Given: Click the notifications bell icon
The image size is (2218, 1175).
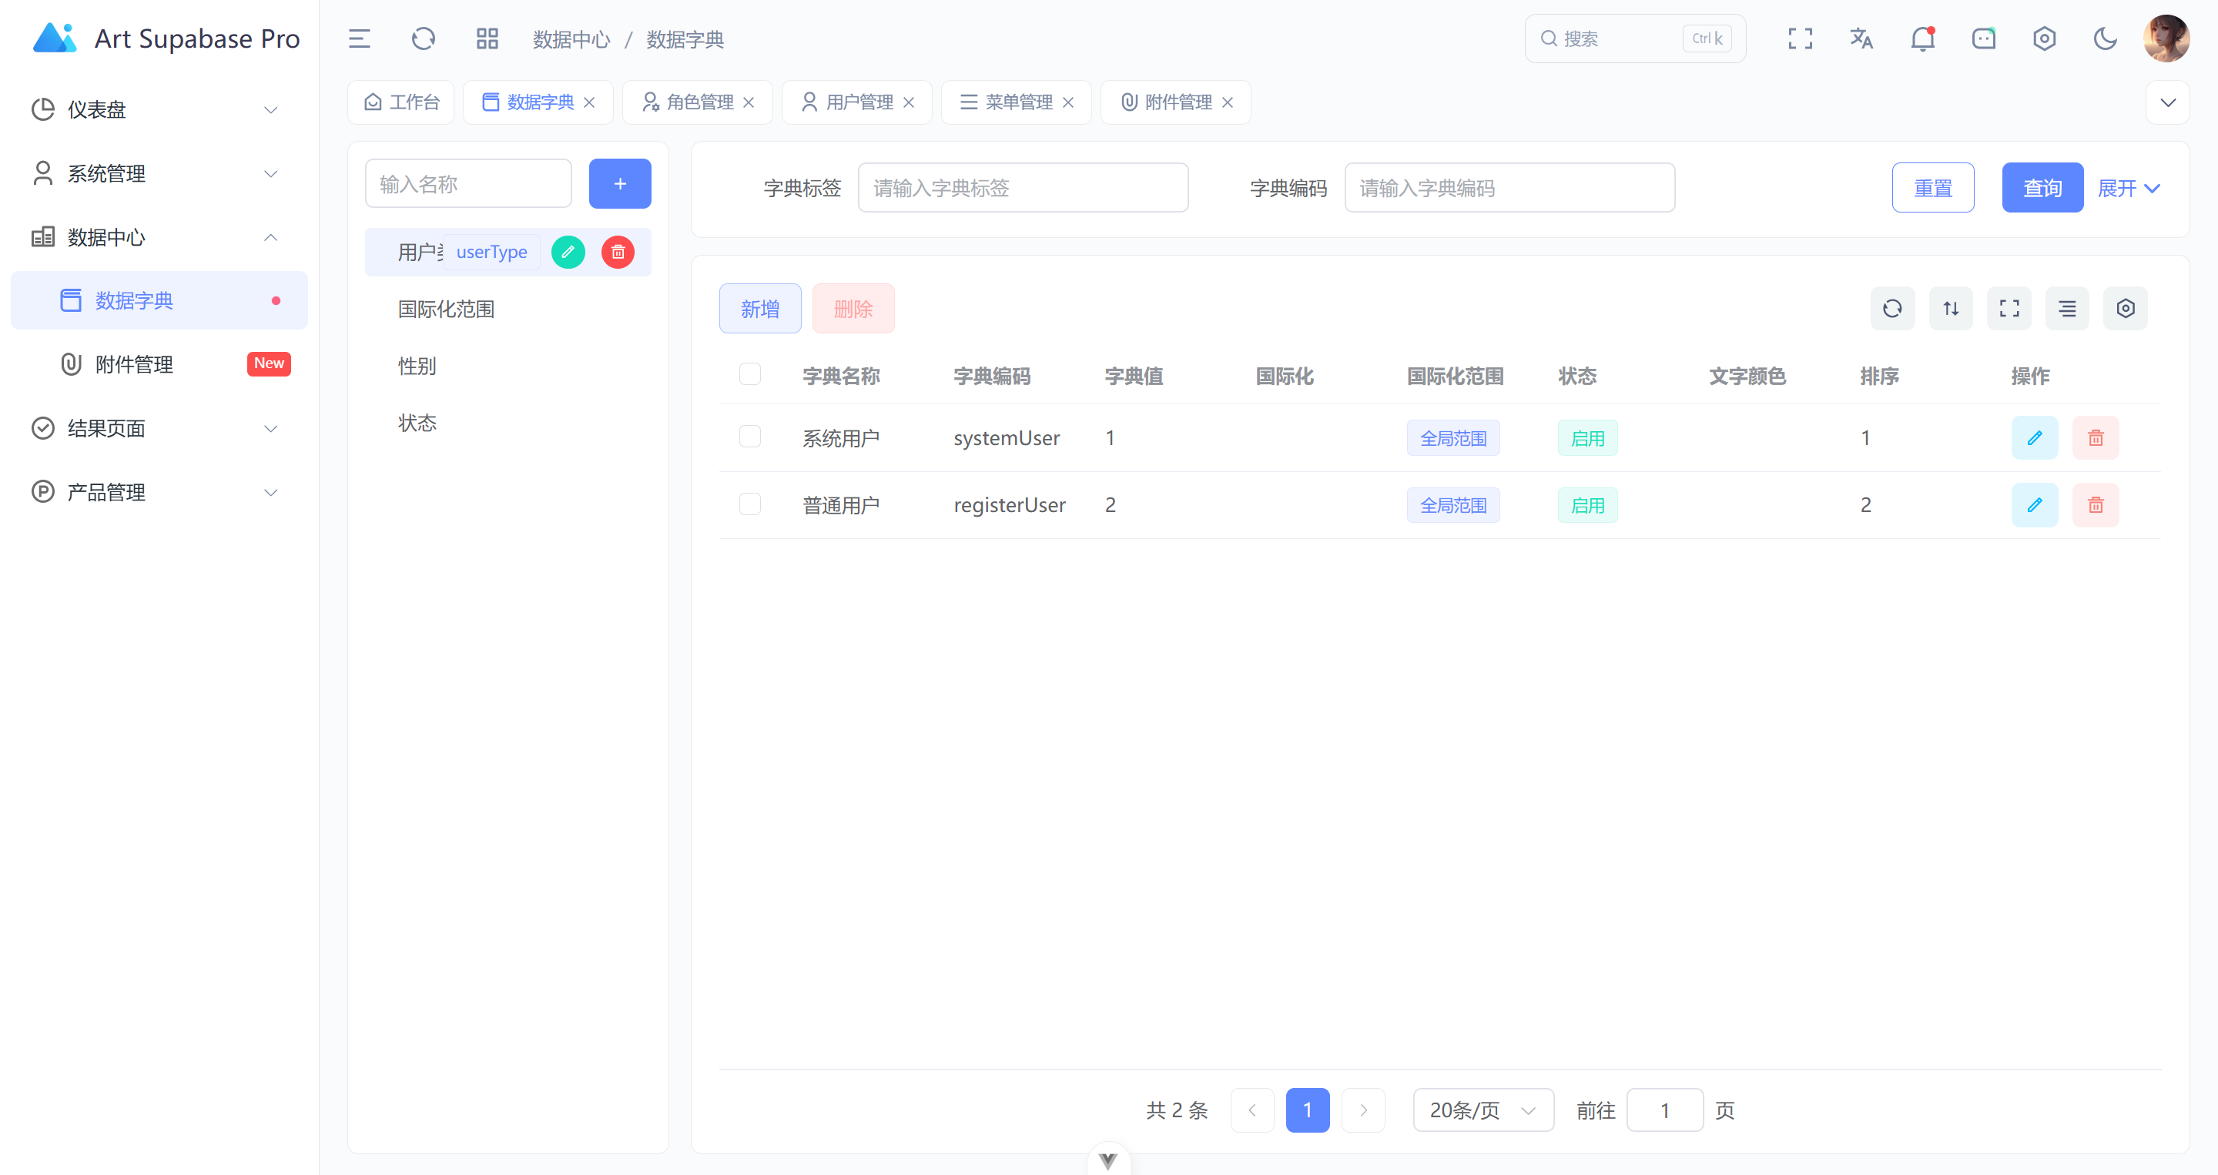Looking at the screenshot, I should pyautogui.click(x=1921, y=38).
